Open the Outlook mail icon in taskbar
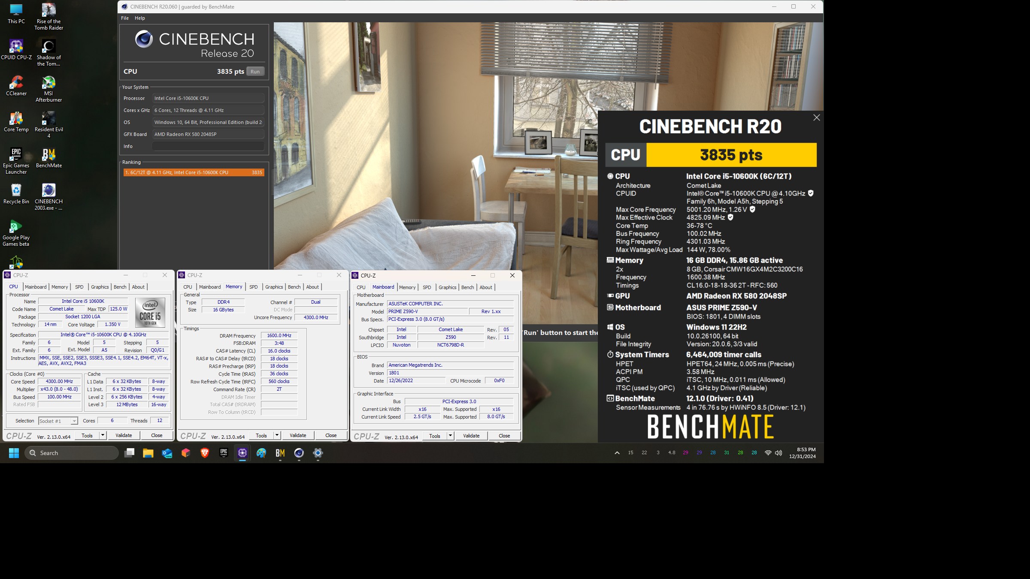This screenshot has height=579, width=1030. pyautogui.click(x=167, y=453)
